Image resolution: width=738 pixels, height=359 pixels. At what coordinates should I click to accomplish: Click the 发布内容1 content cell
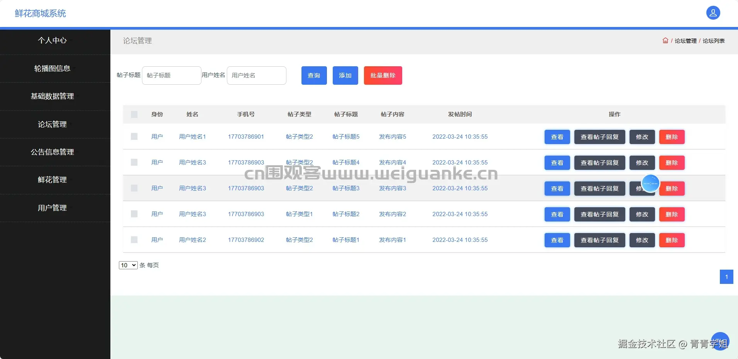(x=393, y=240)
